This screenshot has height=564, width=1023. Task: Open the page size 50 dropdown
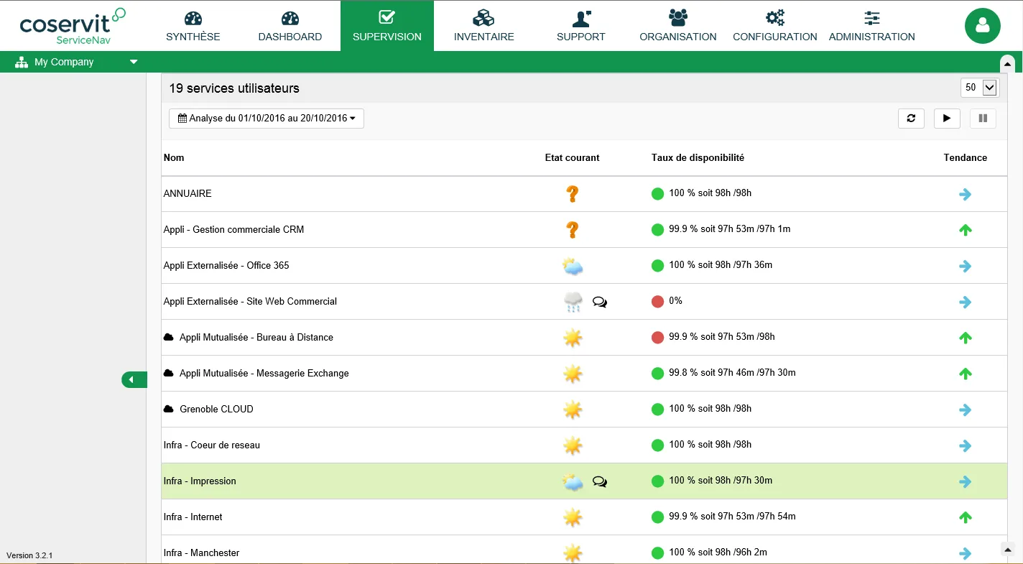pyautogui.click(x=979, y=87)
